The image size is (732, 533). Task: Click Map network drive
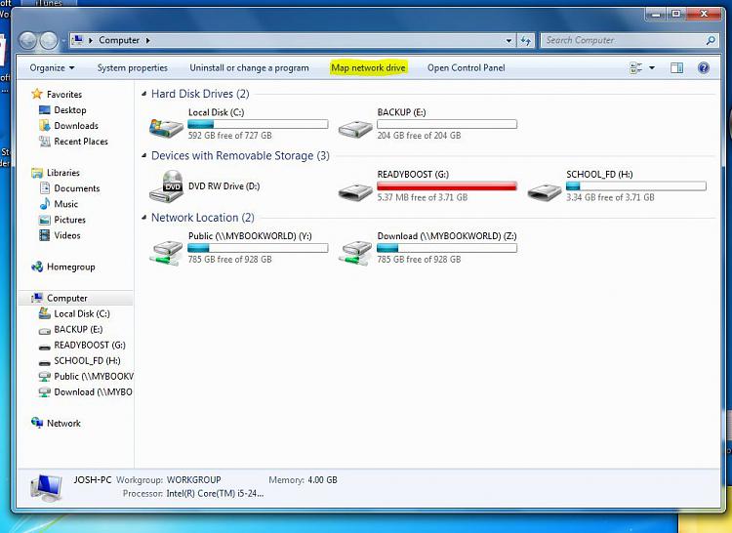[368, 67]
